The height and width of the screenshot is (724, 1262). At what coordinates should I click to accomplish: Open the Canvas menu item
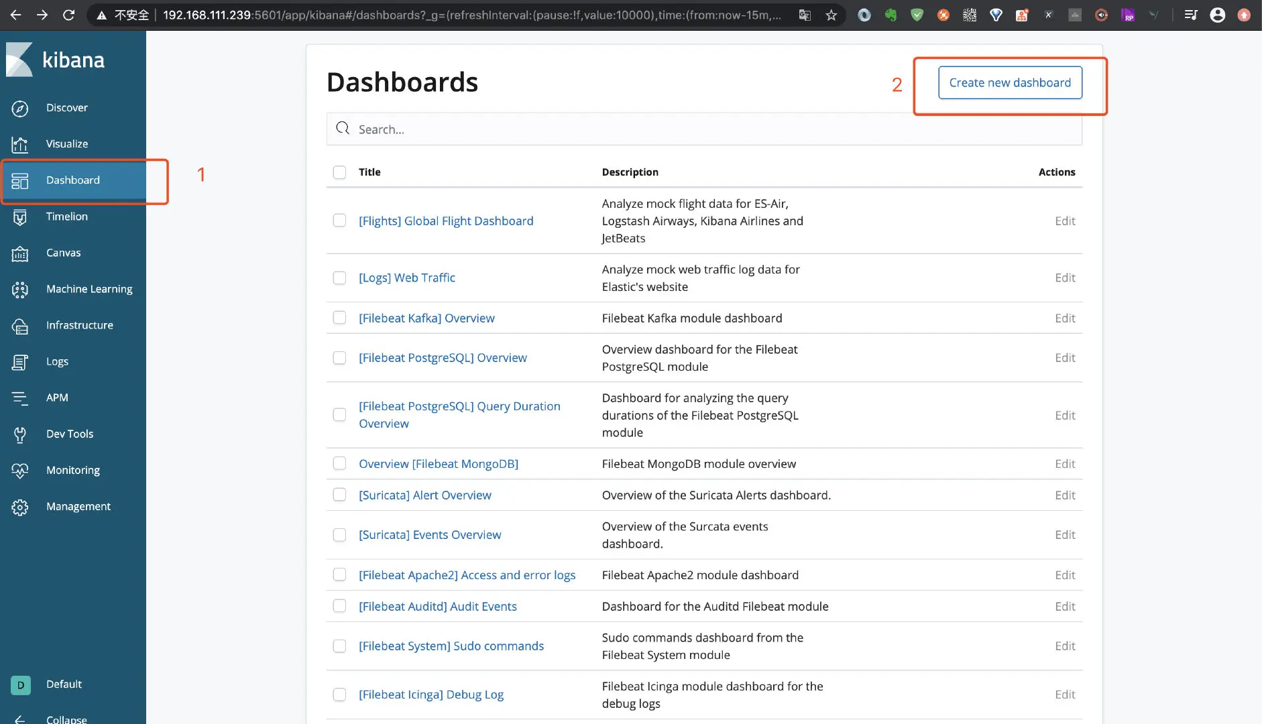click(64, 253)
